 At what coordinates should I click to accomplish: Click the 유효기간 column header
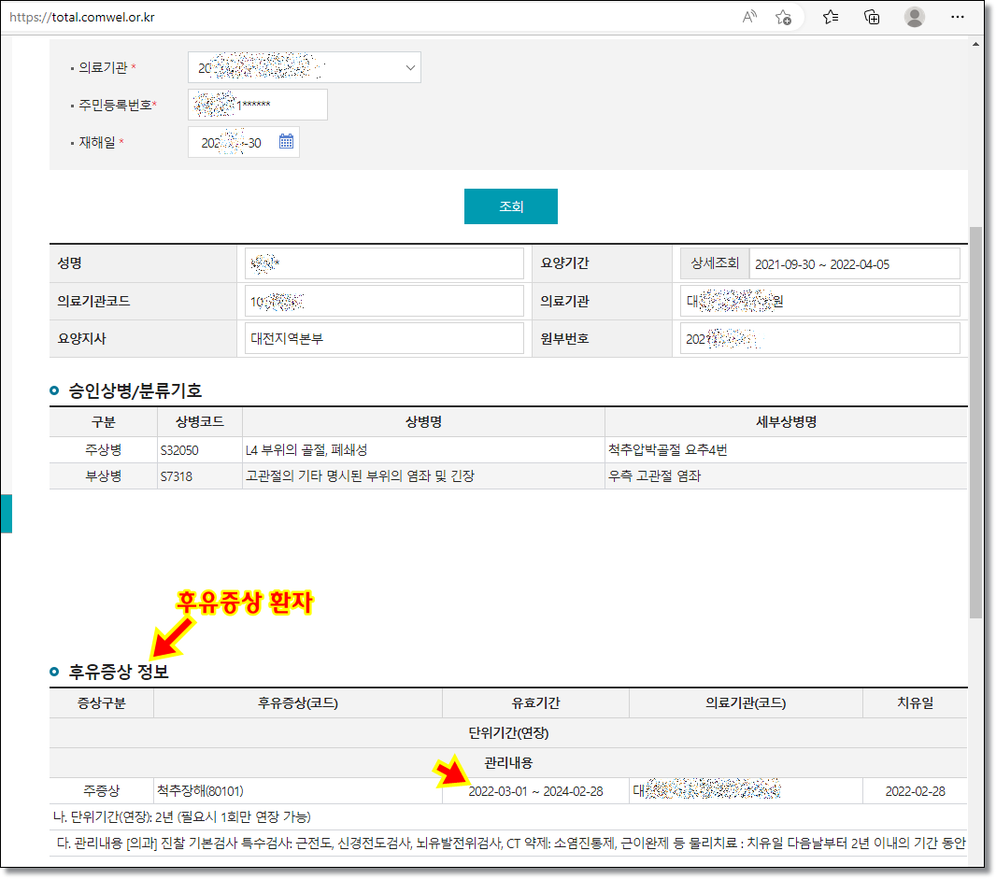[x=535, y=703]
